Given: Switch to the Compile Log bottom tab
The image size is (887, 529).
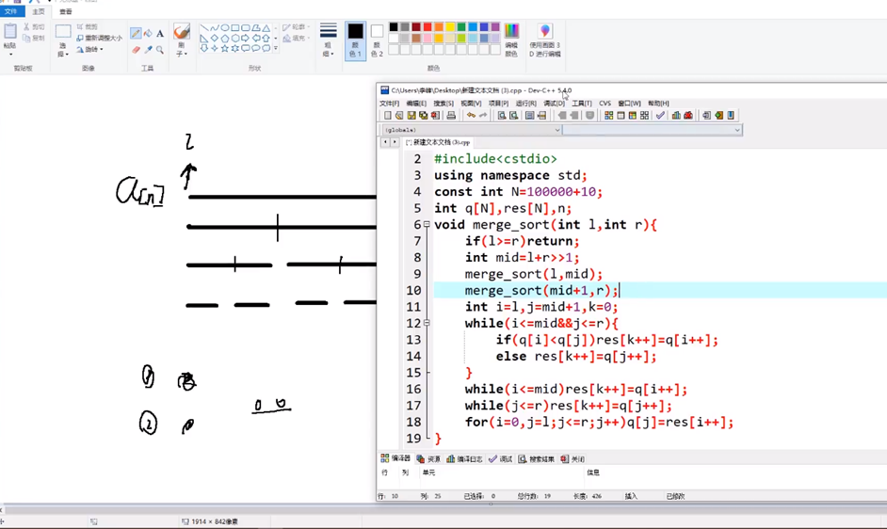Looking at the screenshot, I should (465, 458).
